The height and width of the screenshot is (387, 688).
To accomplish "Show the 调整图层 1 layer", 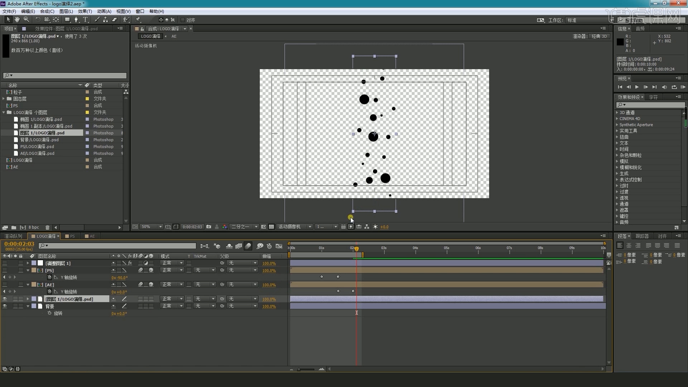I will click(5, 263).
